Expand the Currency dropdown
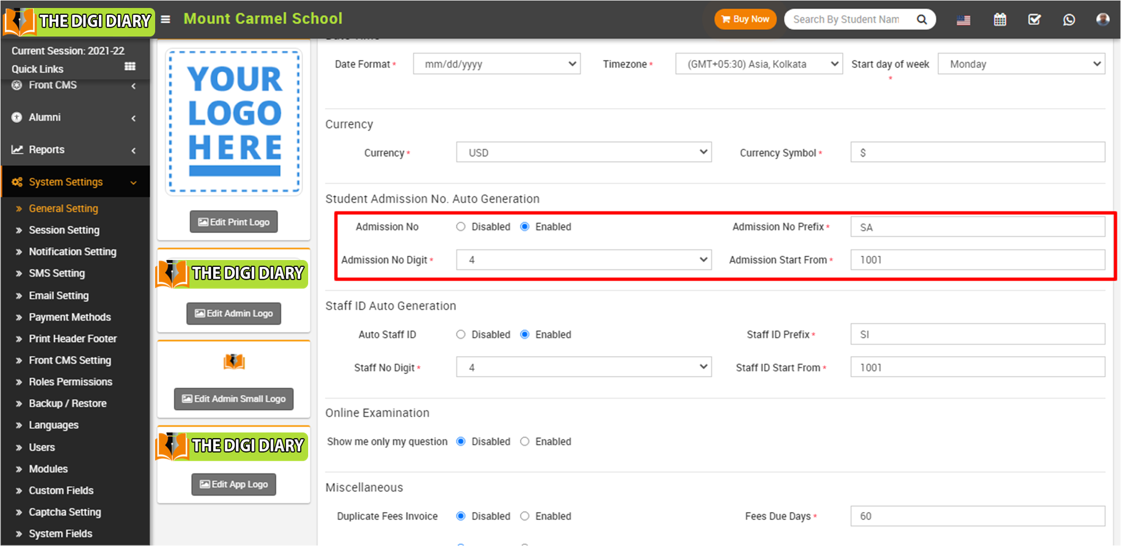 583,153
